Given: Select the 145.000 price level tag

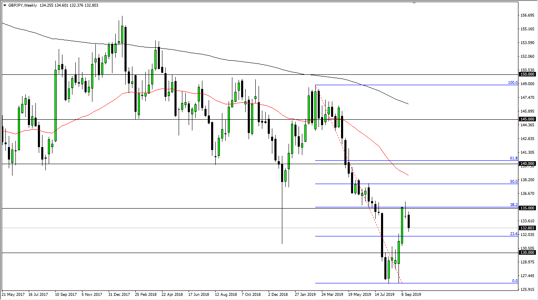Looking at the screenshot, I should [527, 119].
